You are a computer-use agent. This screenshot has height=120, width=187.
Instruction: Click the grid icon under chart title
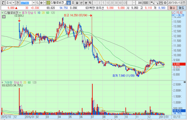[3, 17]
